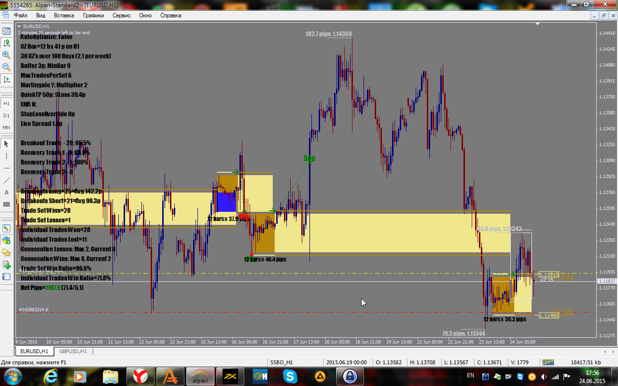Open the SSBO_H1 profile in status bar
The image size is (618, 386).
(281, 362)
